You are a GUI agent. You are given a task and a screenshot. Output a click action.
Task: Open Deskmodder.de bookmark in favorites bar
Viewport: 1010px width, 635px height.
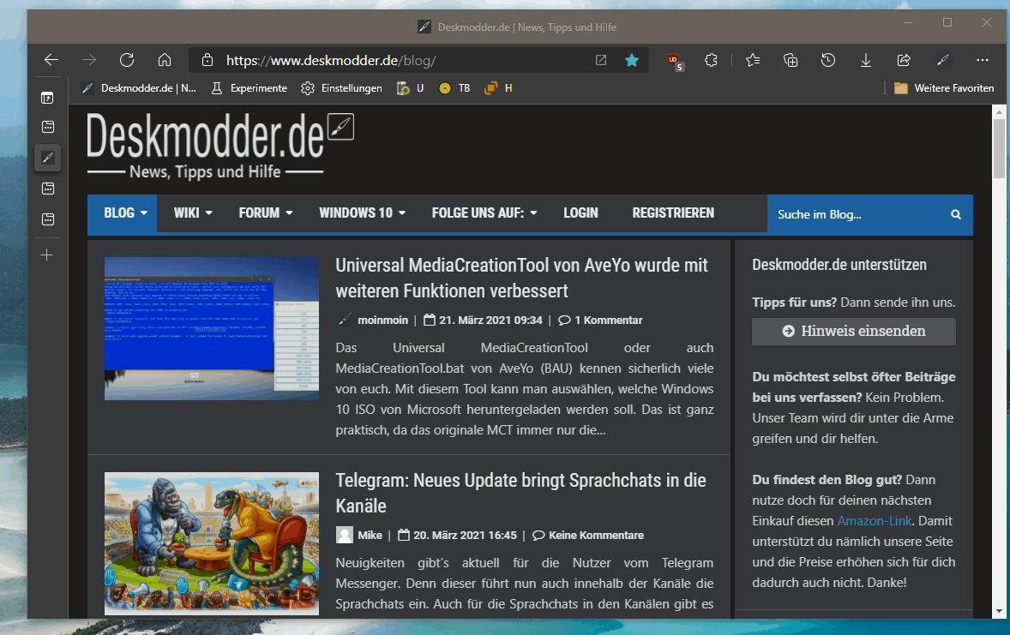tap(139, 88)
